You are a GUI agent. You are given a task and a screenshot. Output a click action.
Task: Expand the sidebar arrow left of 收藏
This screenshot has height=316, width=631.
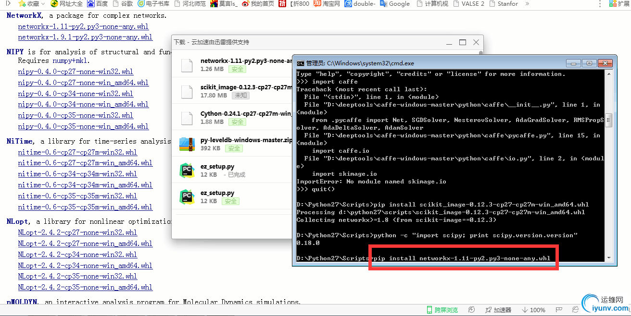point(8,3)
